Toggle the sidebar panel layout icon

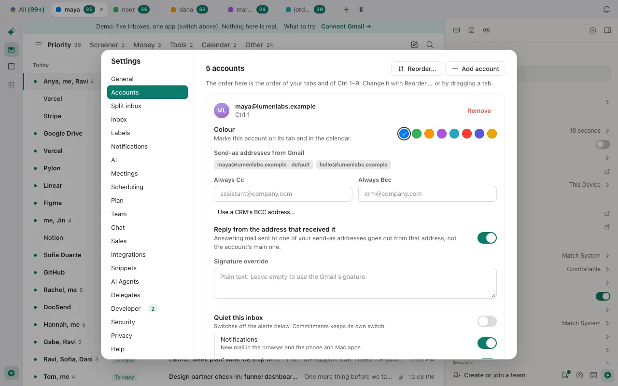[x=607, y=30]
